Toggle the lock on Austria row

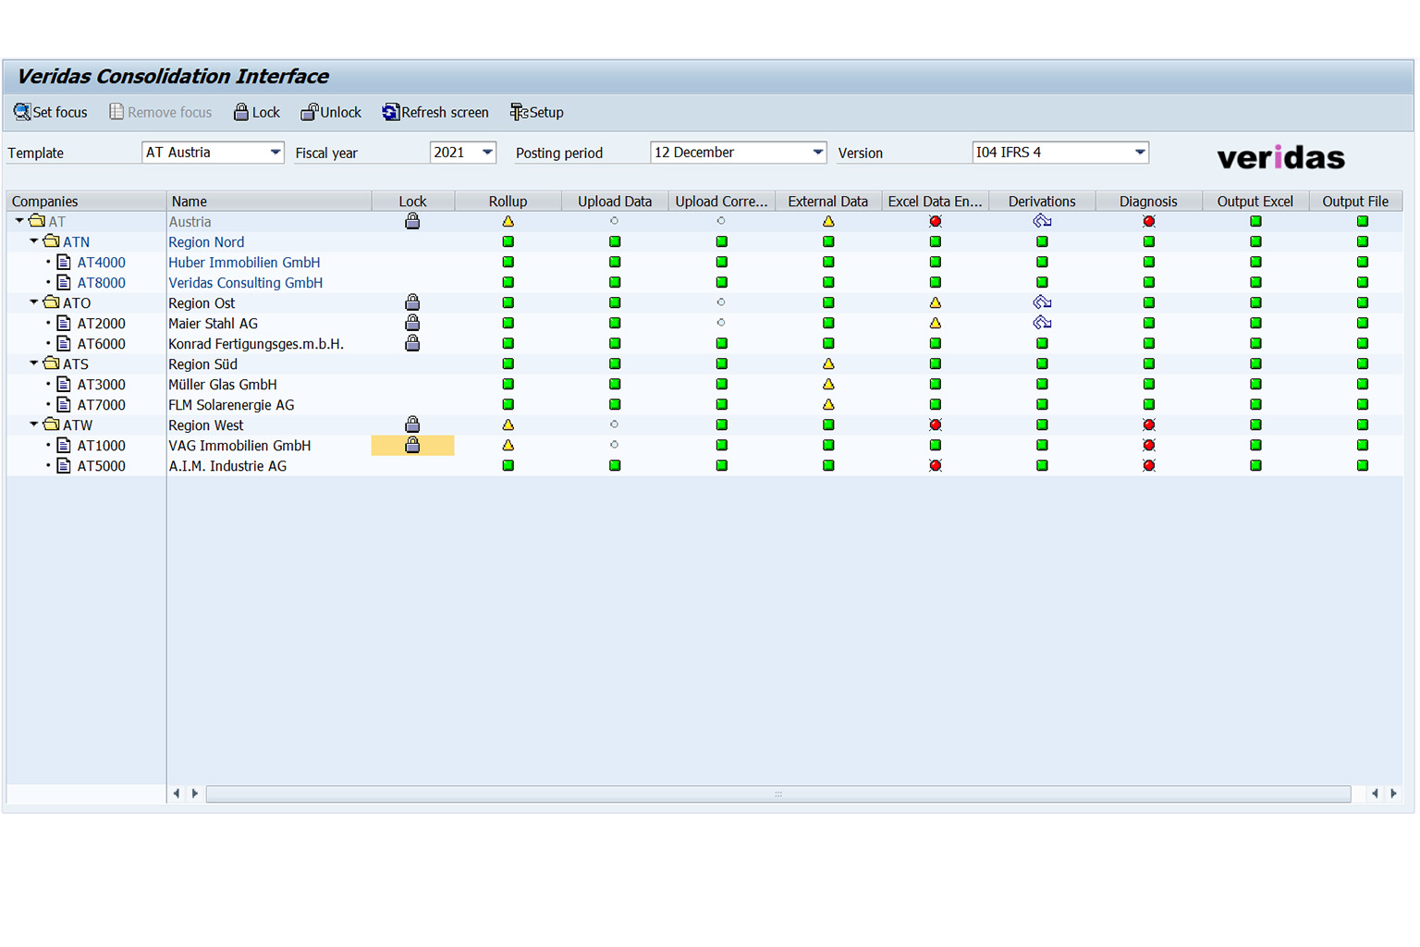pos(412,222)
